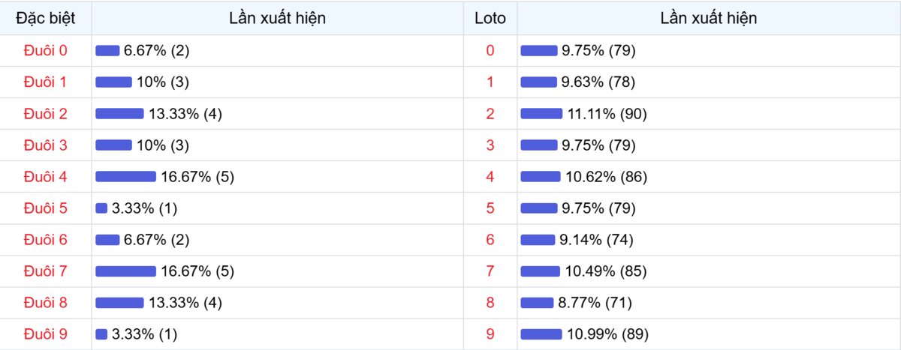This screenshot has width=901, height=350.
Task: Click the '9.14% (74)' value text
Action: 597,240
